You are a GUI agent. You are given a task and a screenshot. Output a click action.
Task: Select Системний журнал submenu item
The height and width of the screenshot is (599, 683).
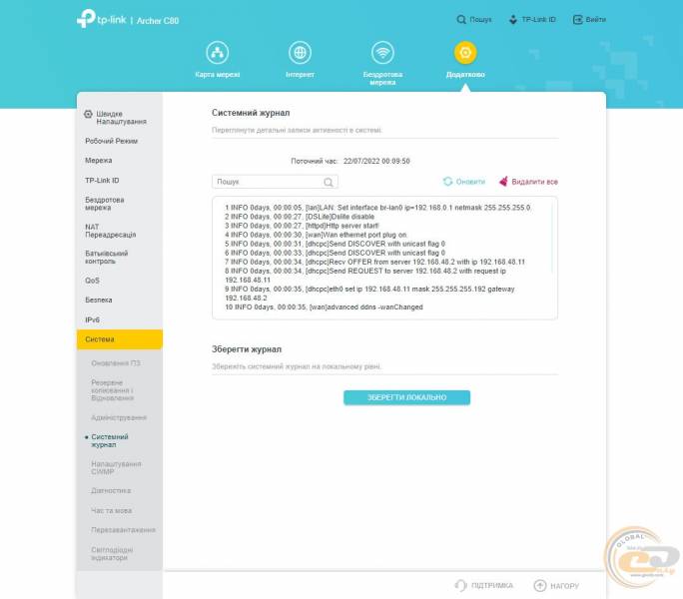109,441
